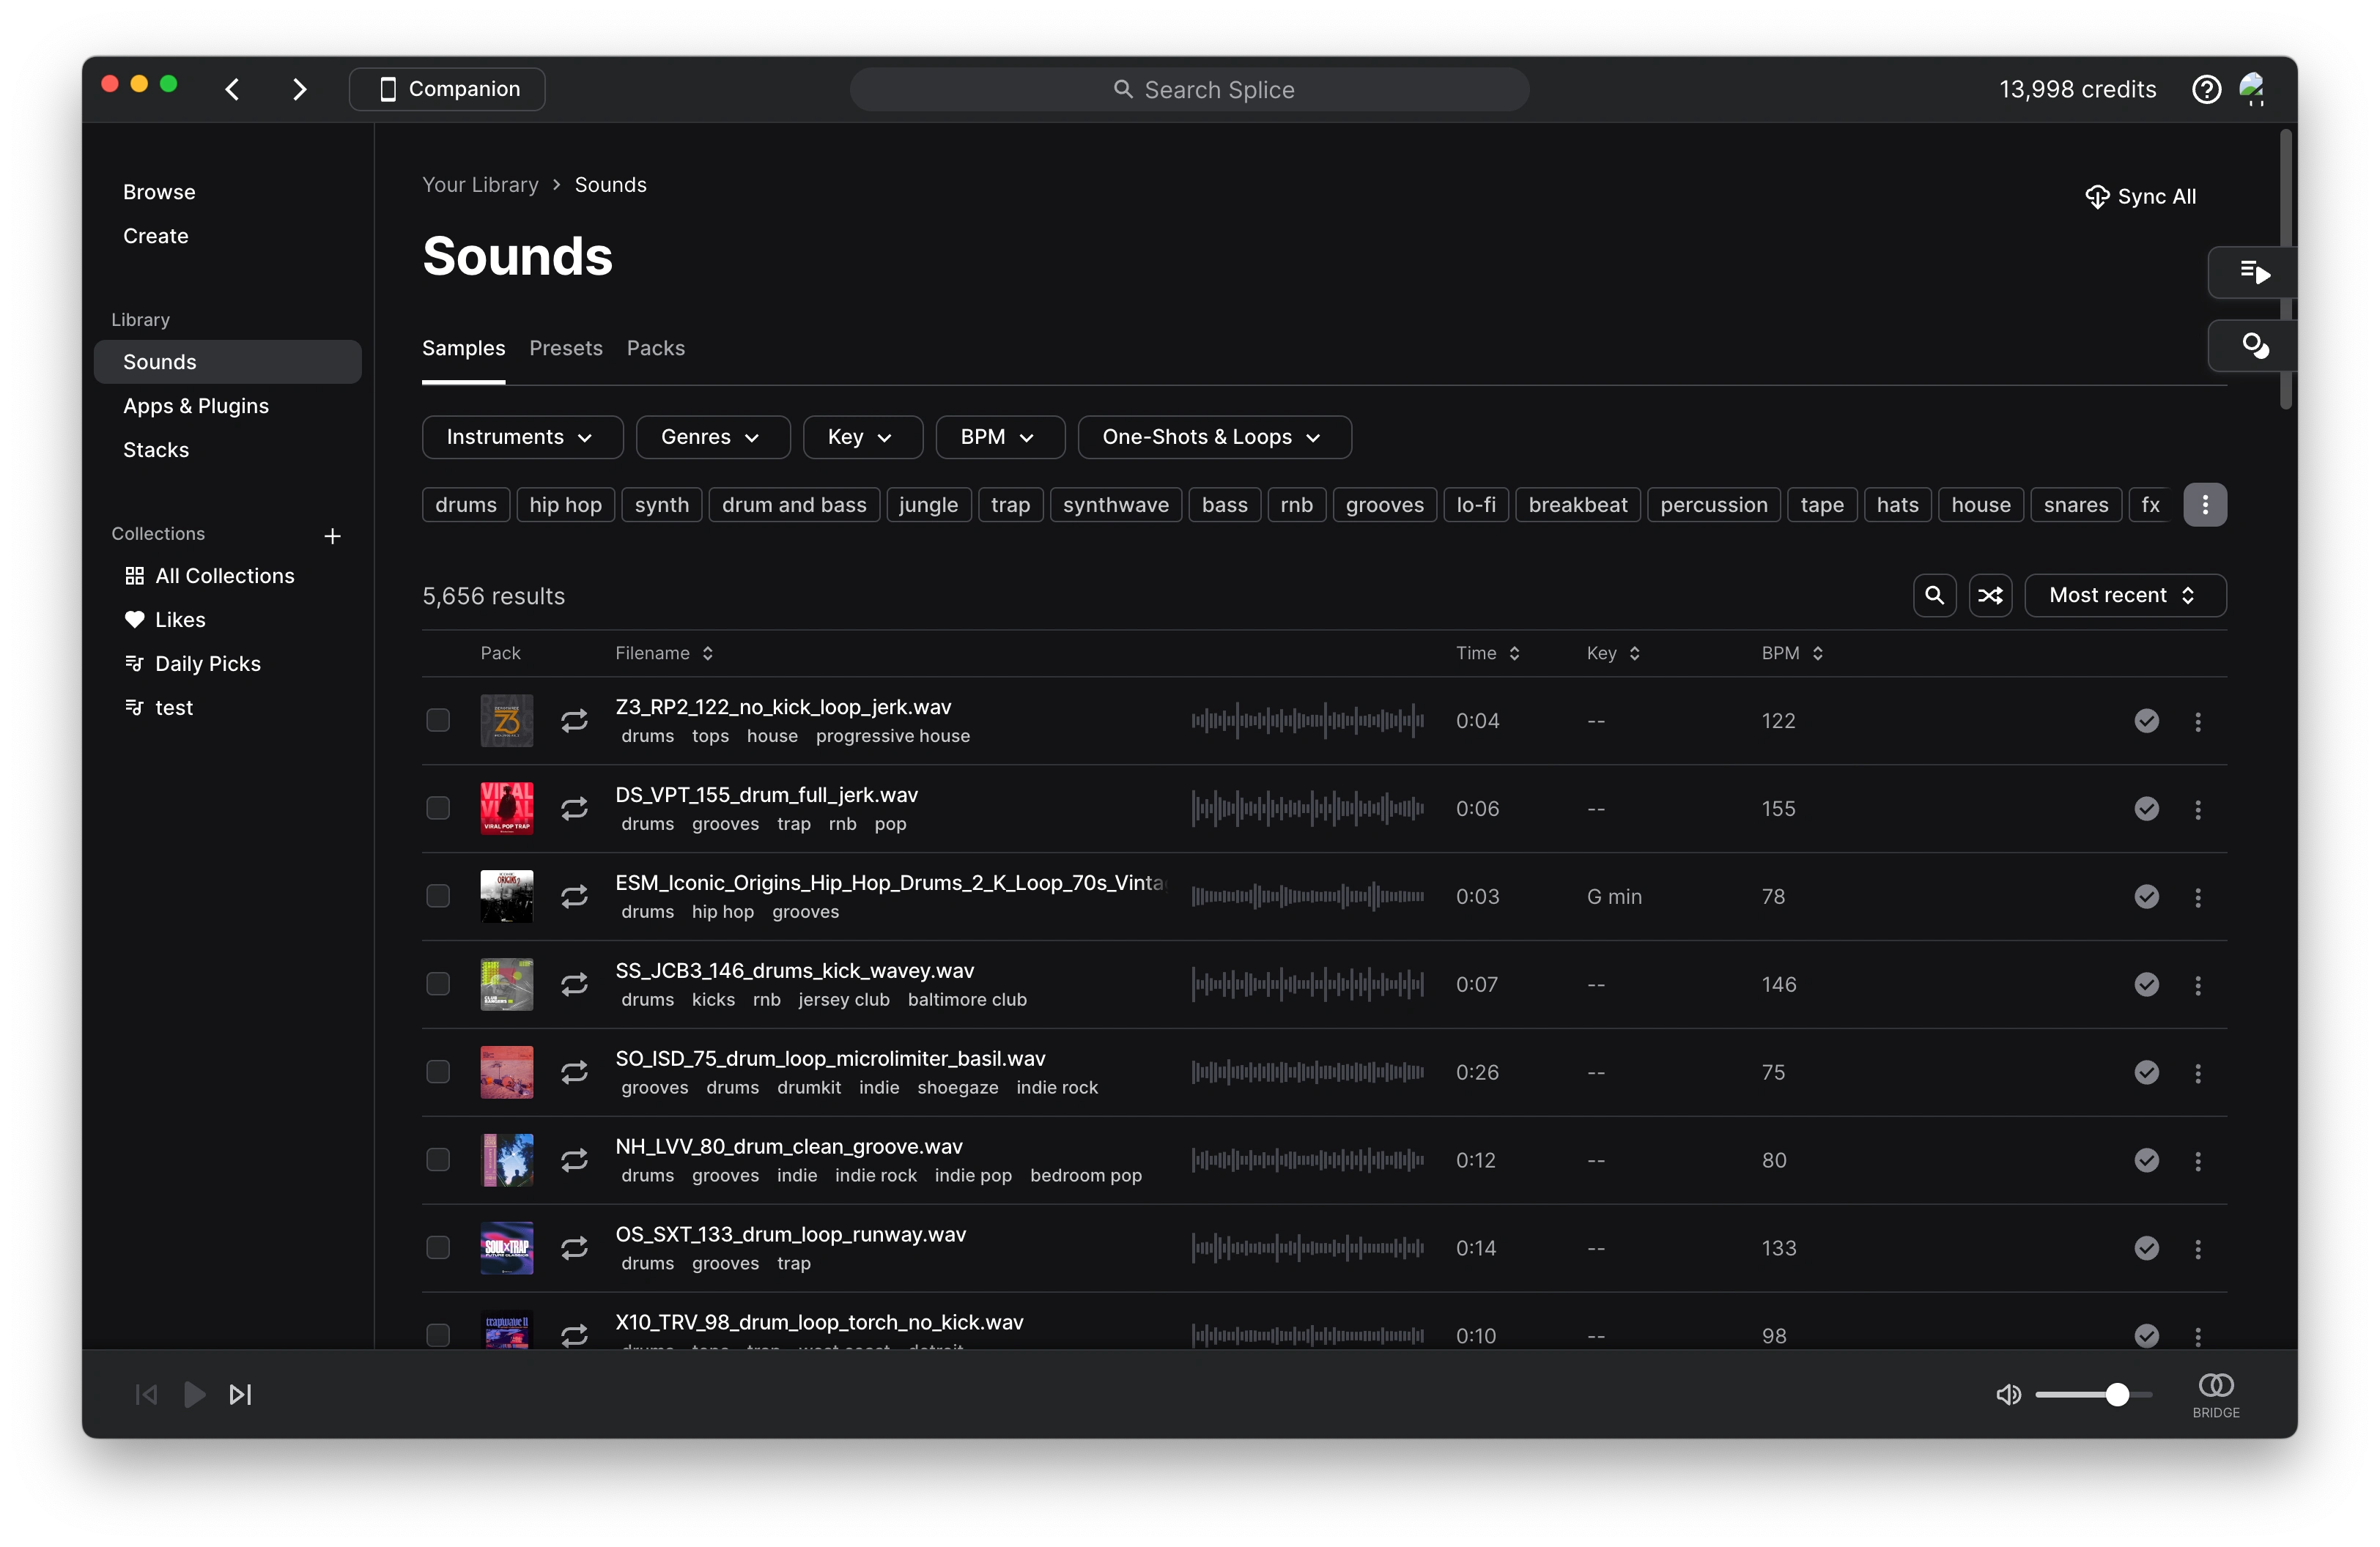Viewport: 2380px width, 1547px height.
Task: Shuffle the sample results order
Action: point(1990,595)
